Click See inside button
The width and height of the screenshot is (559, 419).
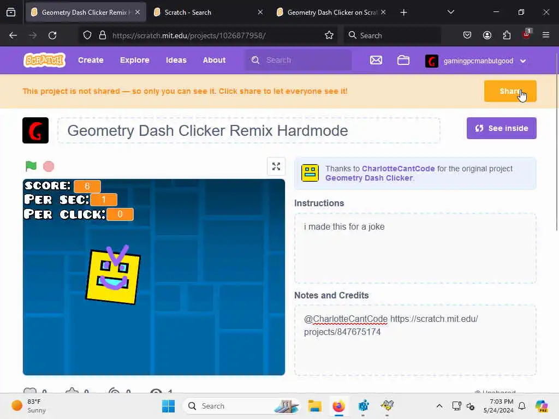tap(501, 128)
